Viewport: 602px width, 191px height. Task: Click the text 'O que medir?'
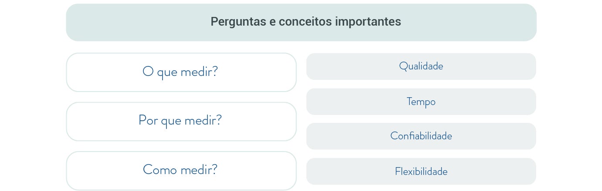(180, 72)
